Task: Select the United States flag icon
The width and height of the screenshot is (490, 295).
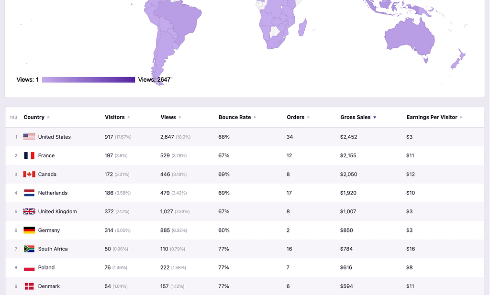Action: (29, 137)
